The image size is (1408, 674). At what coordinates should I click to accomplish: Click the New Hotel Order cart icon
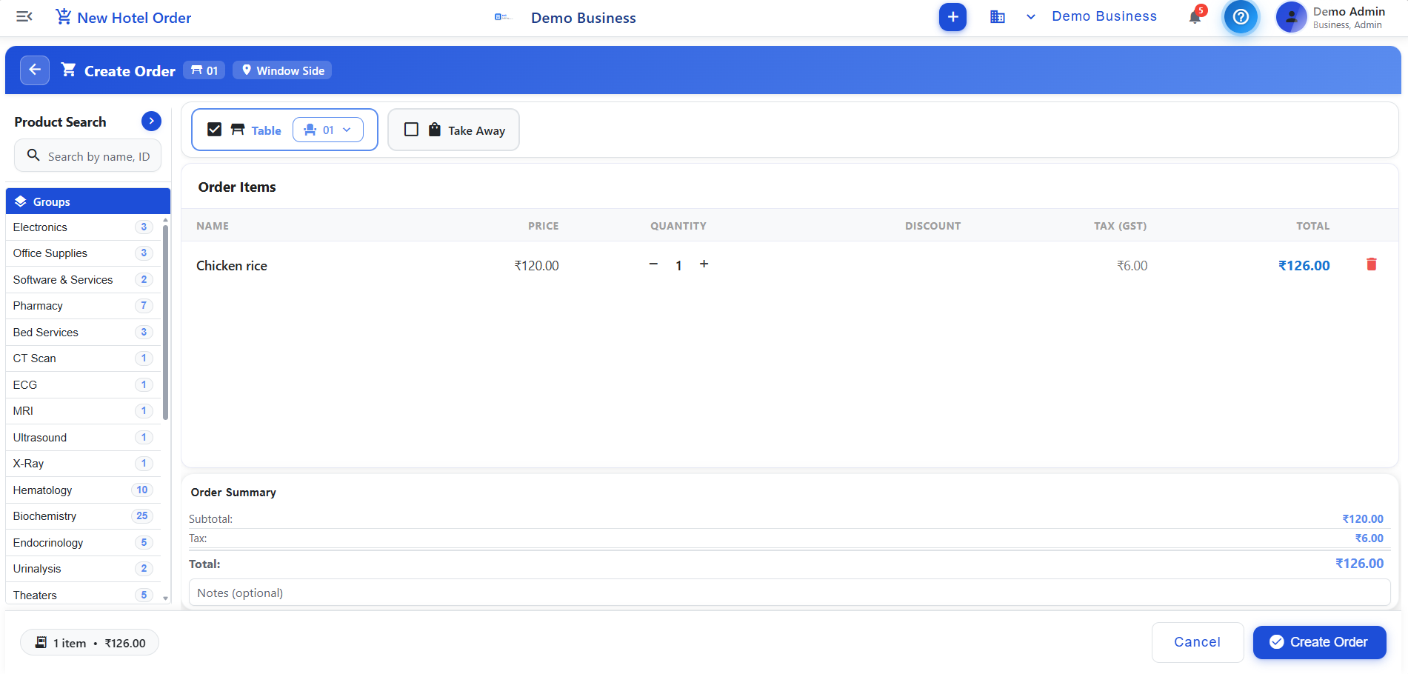coord(64,16)
